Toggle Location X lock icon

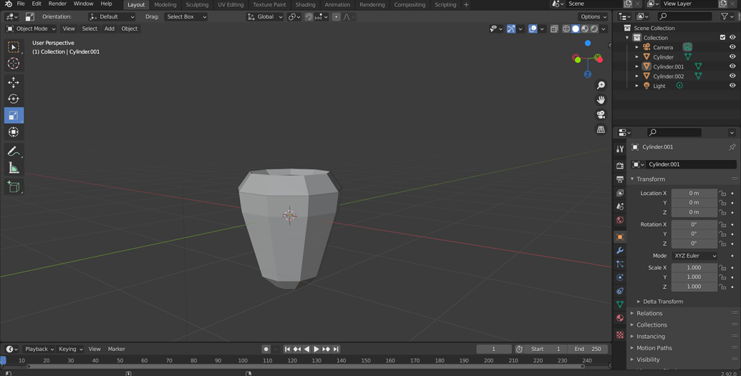[x=722, y=194]
